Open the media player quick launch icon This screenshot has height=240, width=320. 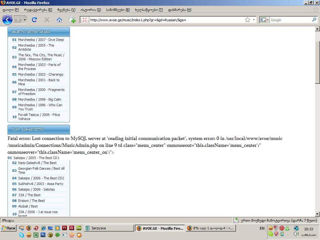click(57, 228)
